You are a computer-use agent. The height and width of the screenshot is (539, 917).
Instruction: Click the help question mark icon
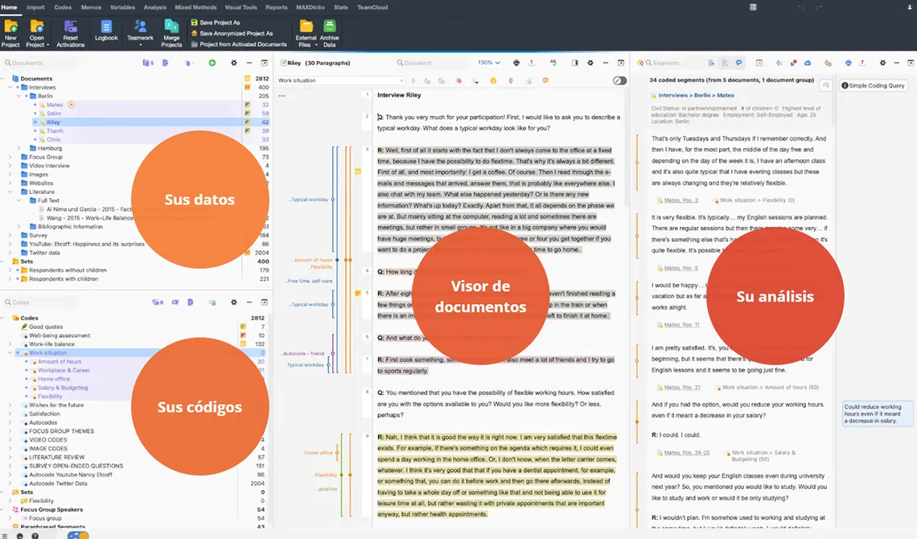35,536
